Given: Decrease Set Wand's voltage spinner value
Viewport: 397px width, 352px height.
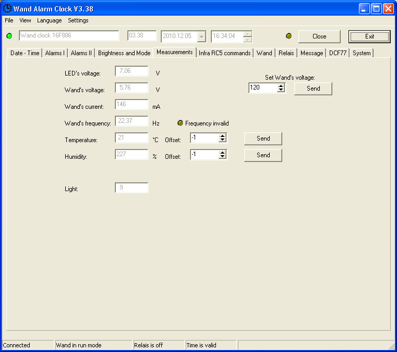Looking at the screenshot, I should click(x=281, y=90).
